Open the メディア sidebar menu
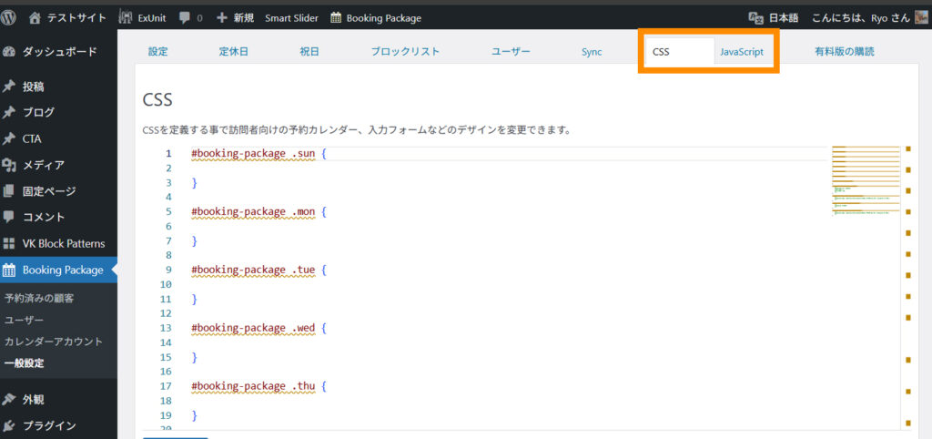Screen dimensions: 932x439 click(43, 165)
